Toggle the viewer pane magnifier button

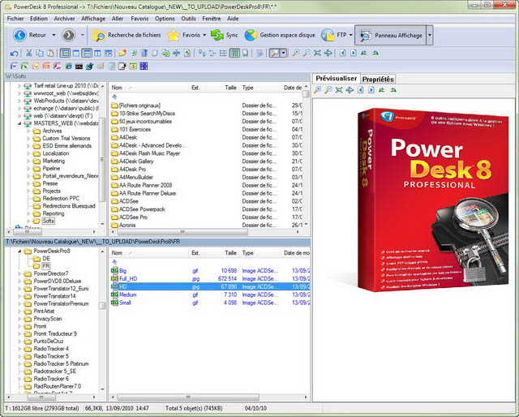point(274,53)
